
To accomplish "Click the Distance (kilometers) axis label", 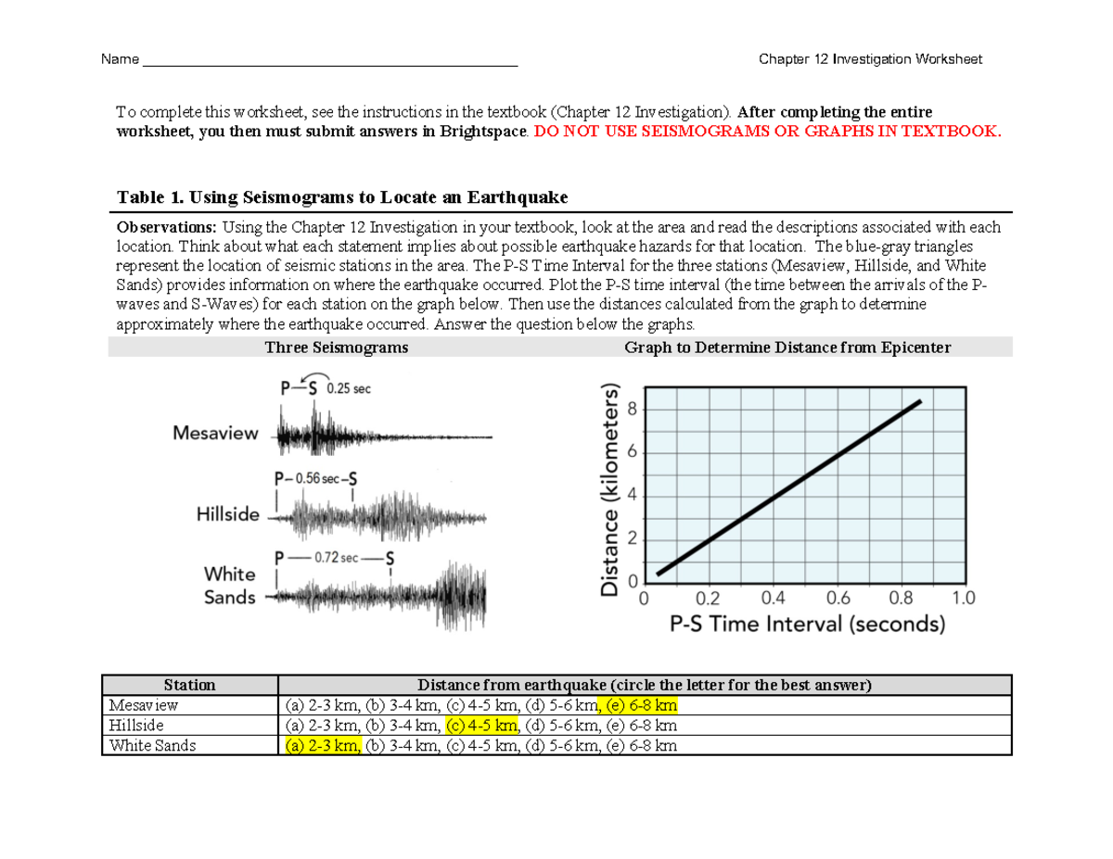I will [609, 481].
